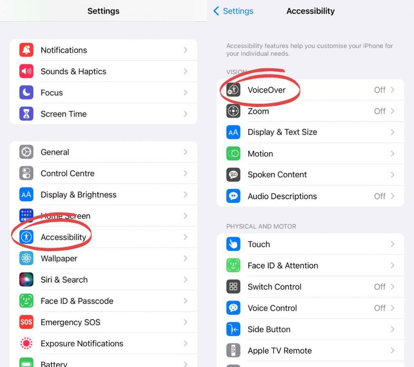Expand the Notifications row chevron

click(x=186, y=50)
